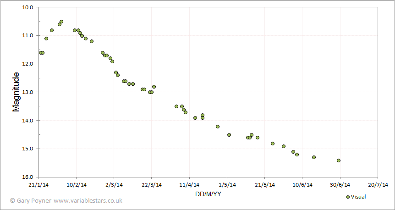Select the 11.0 y-axis label
Image resolution: width=395 pixels, height=210 pixels.
tap(28, 35)
